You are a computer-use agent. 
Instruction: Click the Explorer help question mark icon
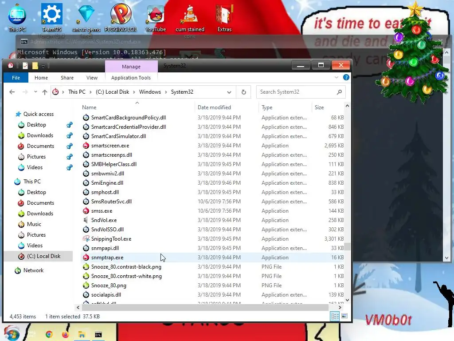346,77
